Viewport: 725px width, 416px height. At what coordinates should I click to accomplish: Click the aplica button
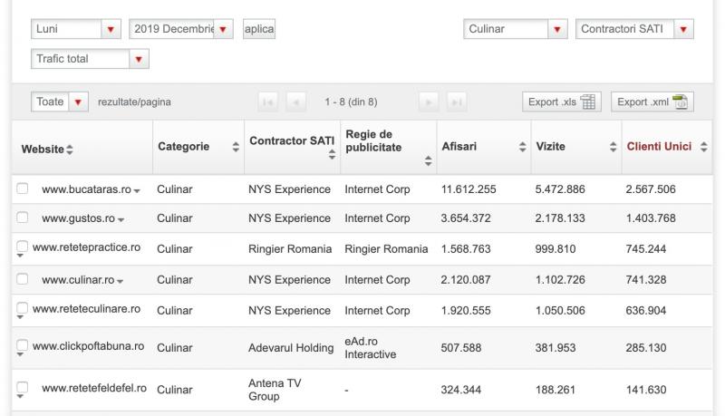(x=259, y=30)
